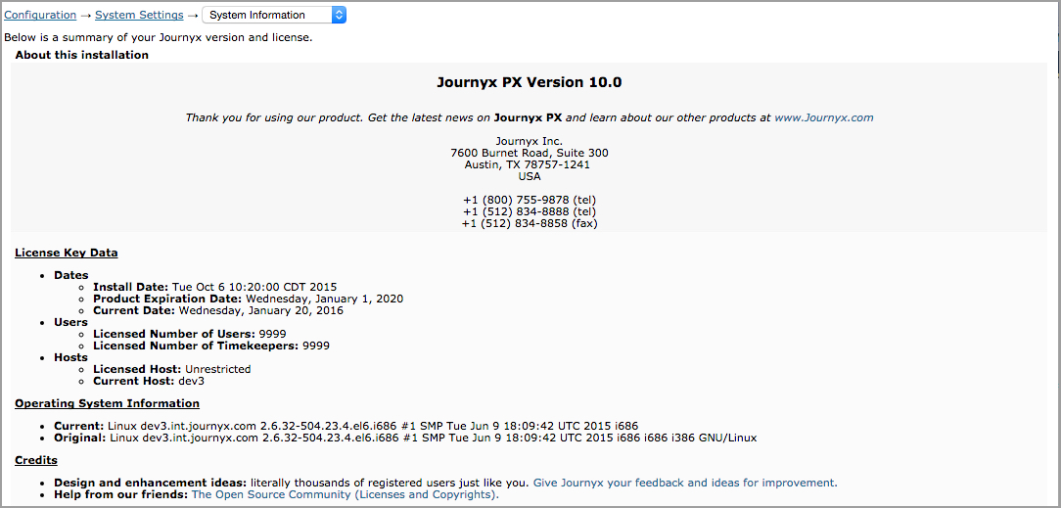Select the +1 (512) 834-8858 fax number
The width and height of the screenshot is (1061, 508).
click(x=530, y=224)
